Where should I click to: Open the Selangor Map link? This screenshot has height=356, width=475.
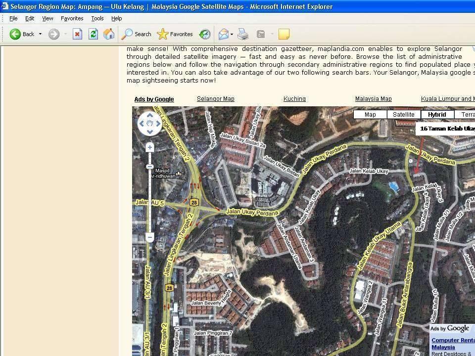(x=216, y=99)
